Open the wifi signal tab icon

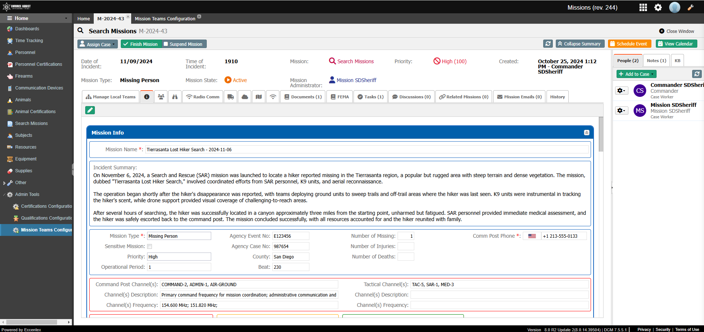(x=273, y=97)
